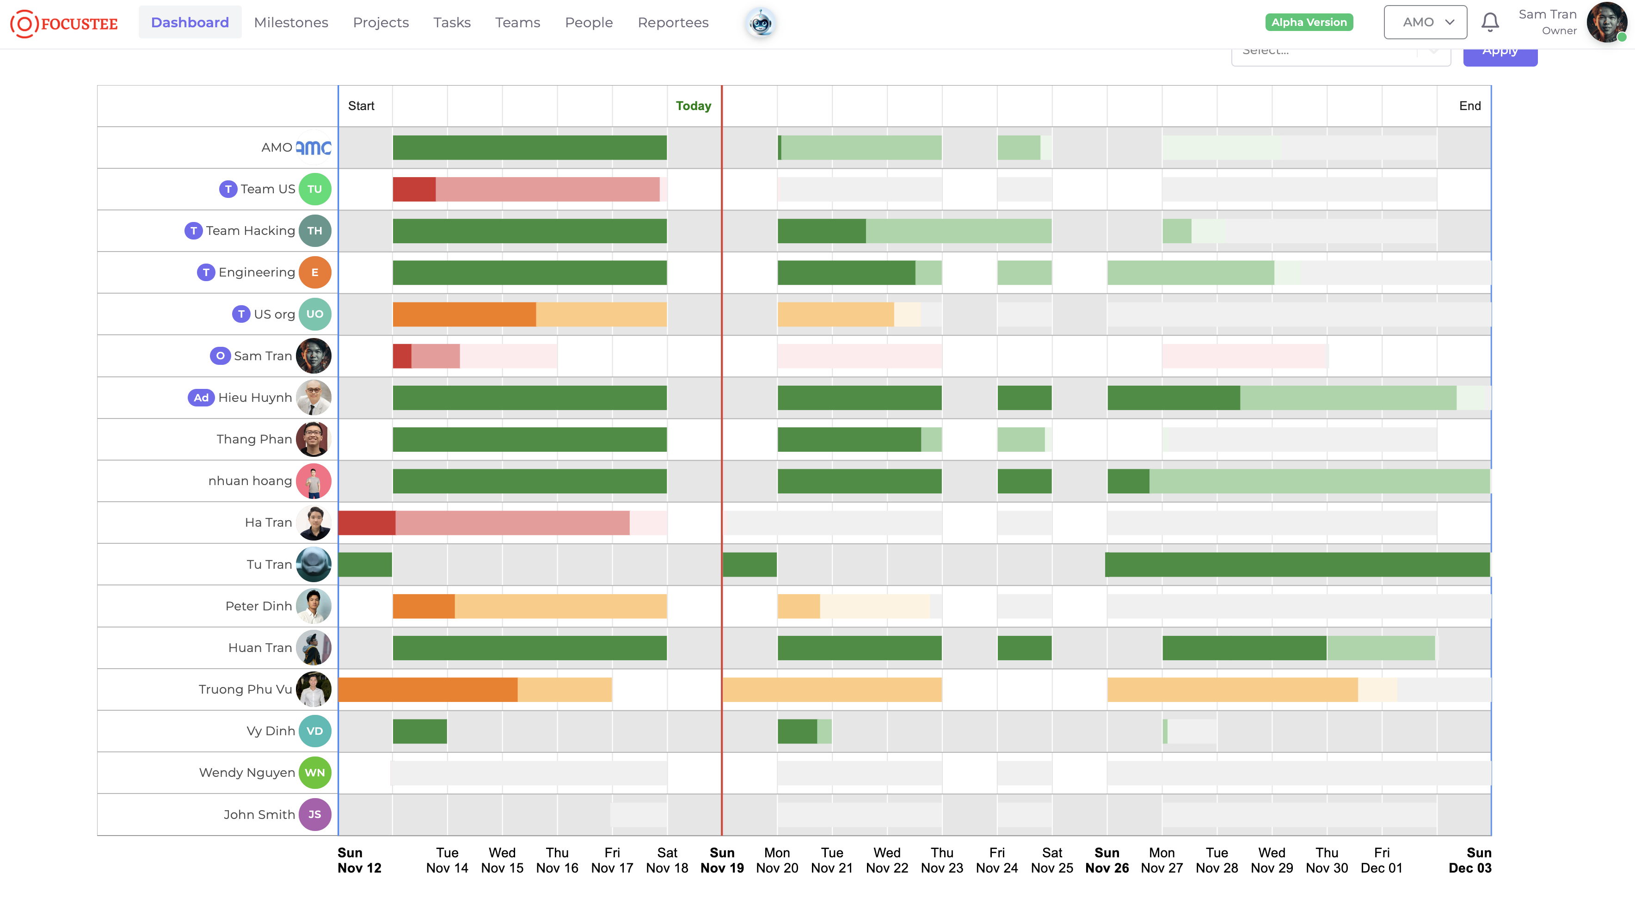Click Wendy Nguyen's WN avatar
This screenshot has width=1635, height=898.
(x=315, y=772)
